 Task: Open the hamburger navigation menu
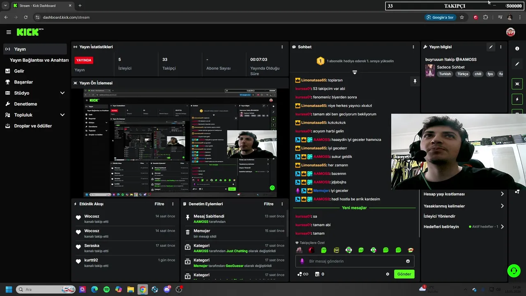(9, 32)
